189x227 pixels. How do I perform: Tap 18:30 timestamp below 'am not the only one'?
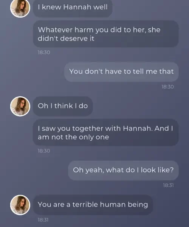point(44,151)
